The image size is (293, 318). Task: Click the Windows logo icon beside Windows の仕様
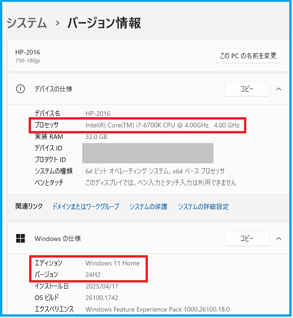20,239
